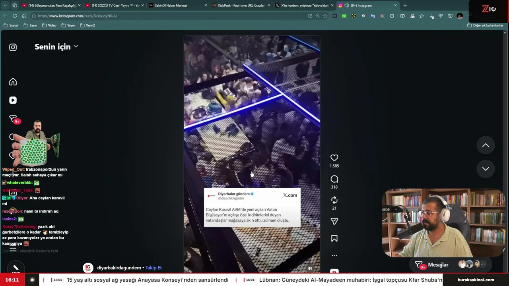Go back to the previous page
Image resolution: width=509 pixels, height=286 pixels.
pos(5,16)
